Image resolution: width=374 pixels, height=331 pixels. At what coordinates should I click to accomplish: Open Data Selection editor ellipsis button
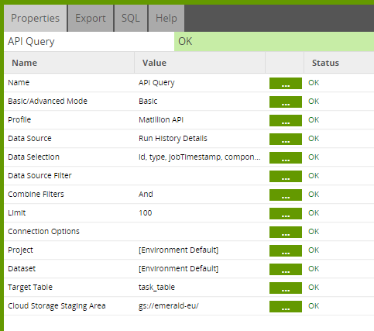286,157
